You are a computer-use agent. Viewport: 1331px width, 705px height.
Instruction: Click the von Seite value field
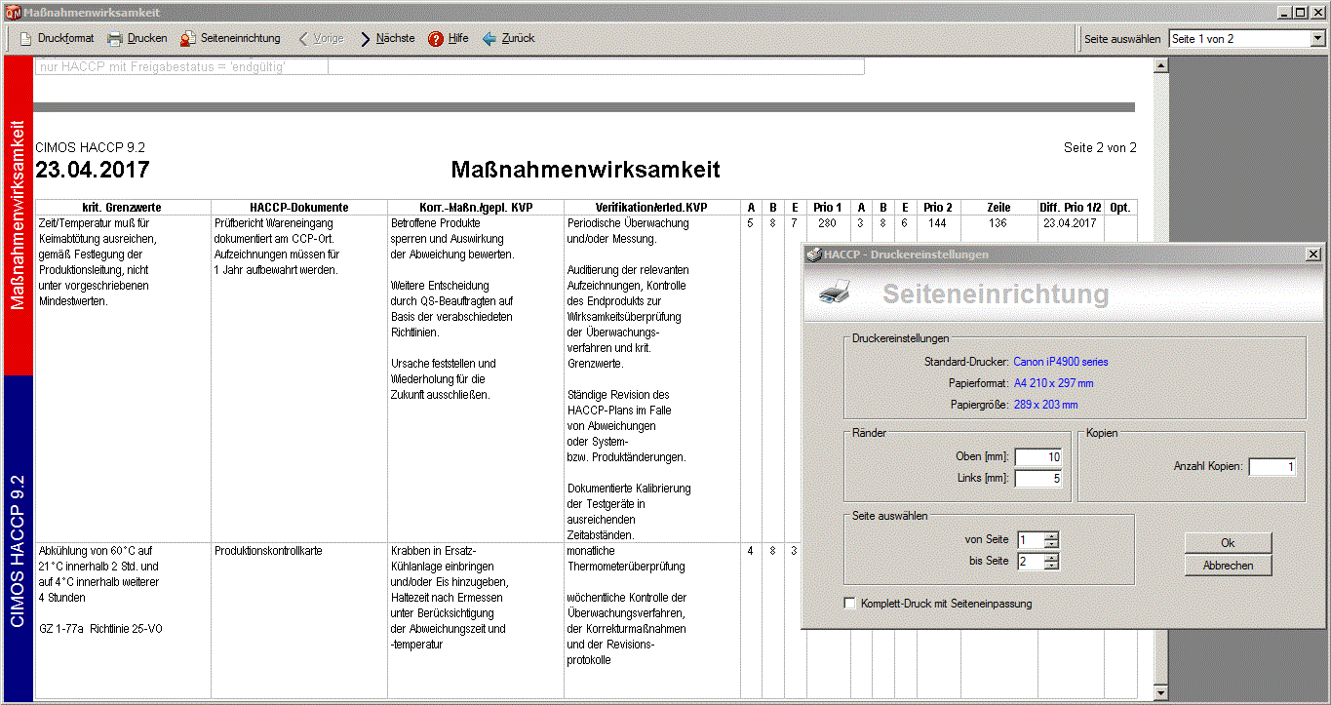tap(1030, 540)
